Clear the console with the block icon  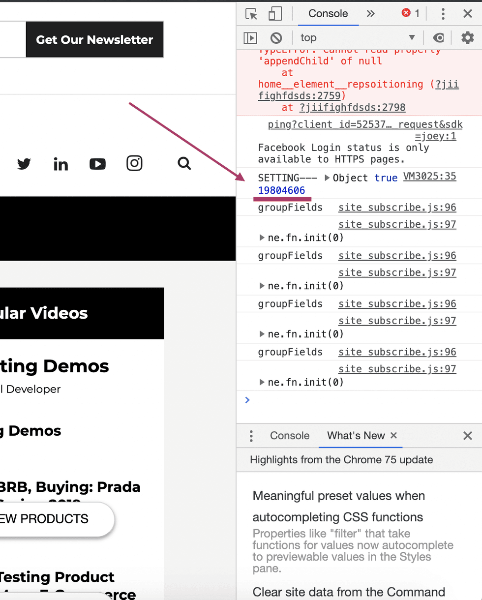[276, 38]
